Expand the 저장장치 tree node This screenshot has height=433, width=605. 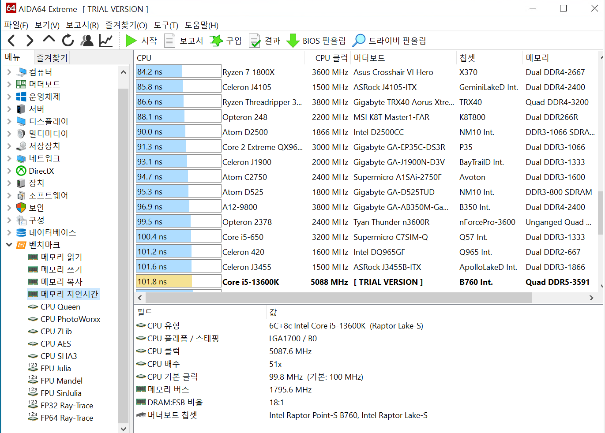click(9, 146)
